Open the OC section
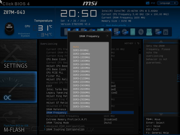Image resolution: width=180 pixels, height=135 pixels. pos(18,87)
